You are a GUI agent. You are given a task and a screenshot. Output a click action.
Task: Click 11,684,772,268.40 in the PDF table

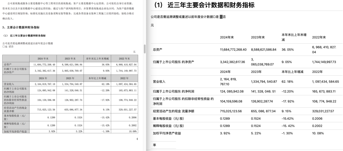coord(44,65)
